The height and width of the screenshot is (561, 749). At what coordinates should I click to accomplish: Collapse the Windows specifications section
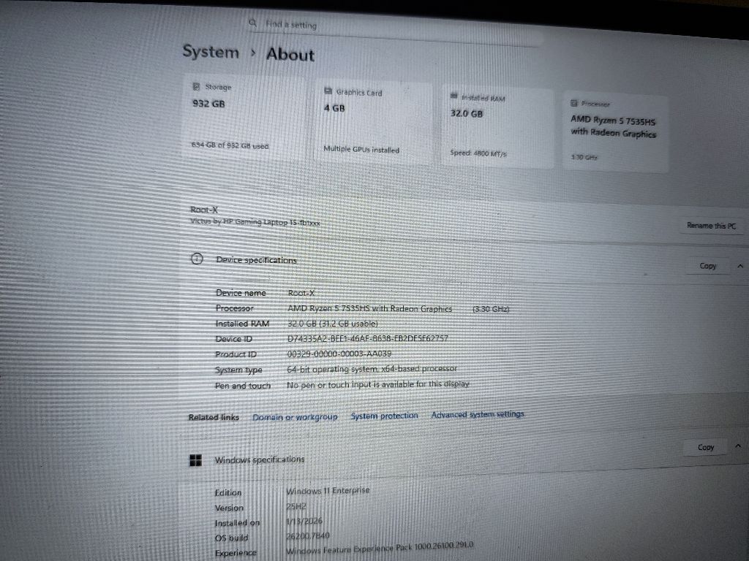(738, 446)
